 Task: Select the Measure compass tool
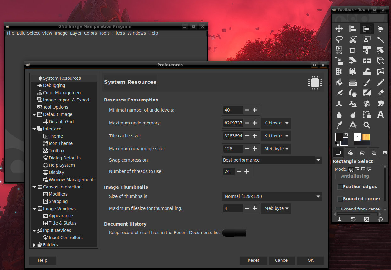(x=353, y=125)
